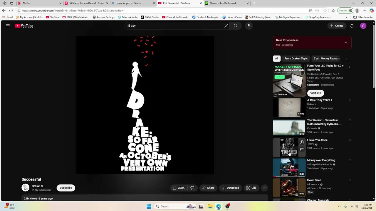Open options for Leave You Alone

350,141
